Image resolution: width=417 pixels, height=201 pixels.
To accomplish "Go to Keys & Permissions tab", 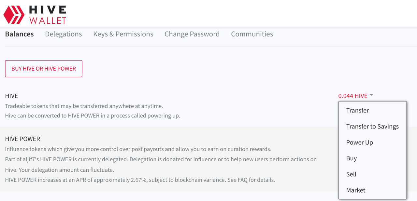I will 123,34.
